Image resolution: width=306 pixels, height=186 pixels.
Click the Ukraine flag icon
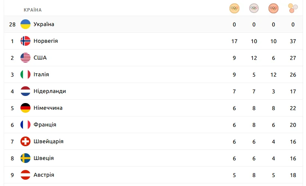coord(25,25)
